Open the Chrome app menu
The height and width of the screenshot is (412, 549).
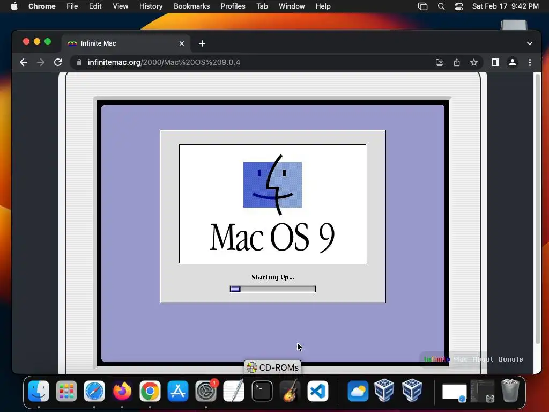pyautogui.click(x=42, y=6)
